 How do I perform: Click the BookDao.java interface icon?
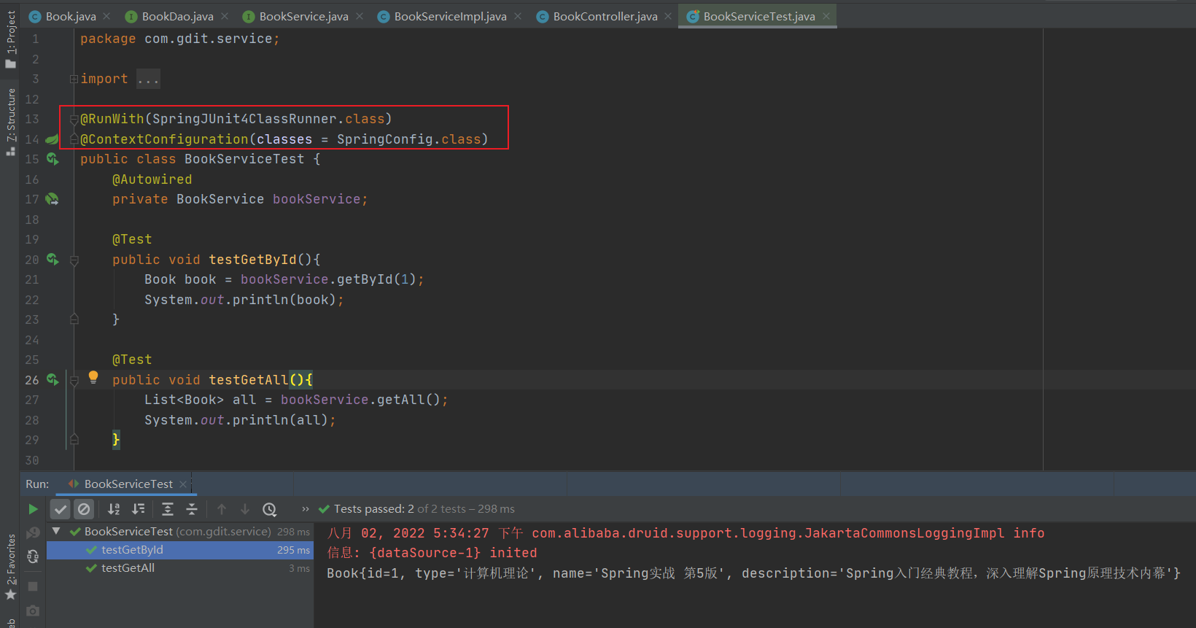click(131, 16)
